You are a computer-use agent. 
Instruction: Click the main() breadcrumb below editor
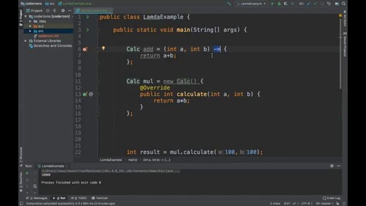click(x=133, y=160)
